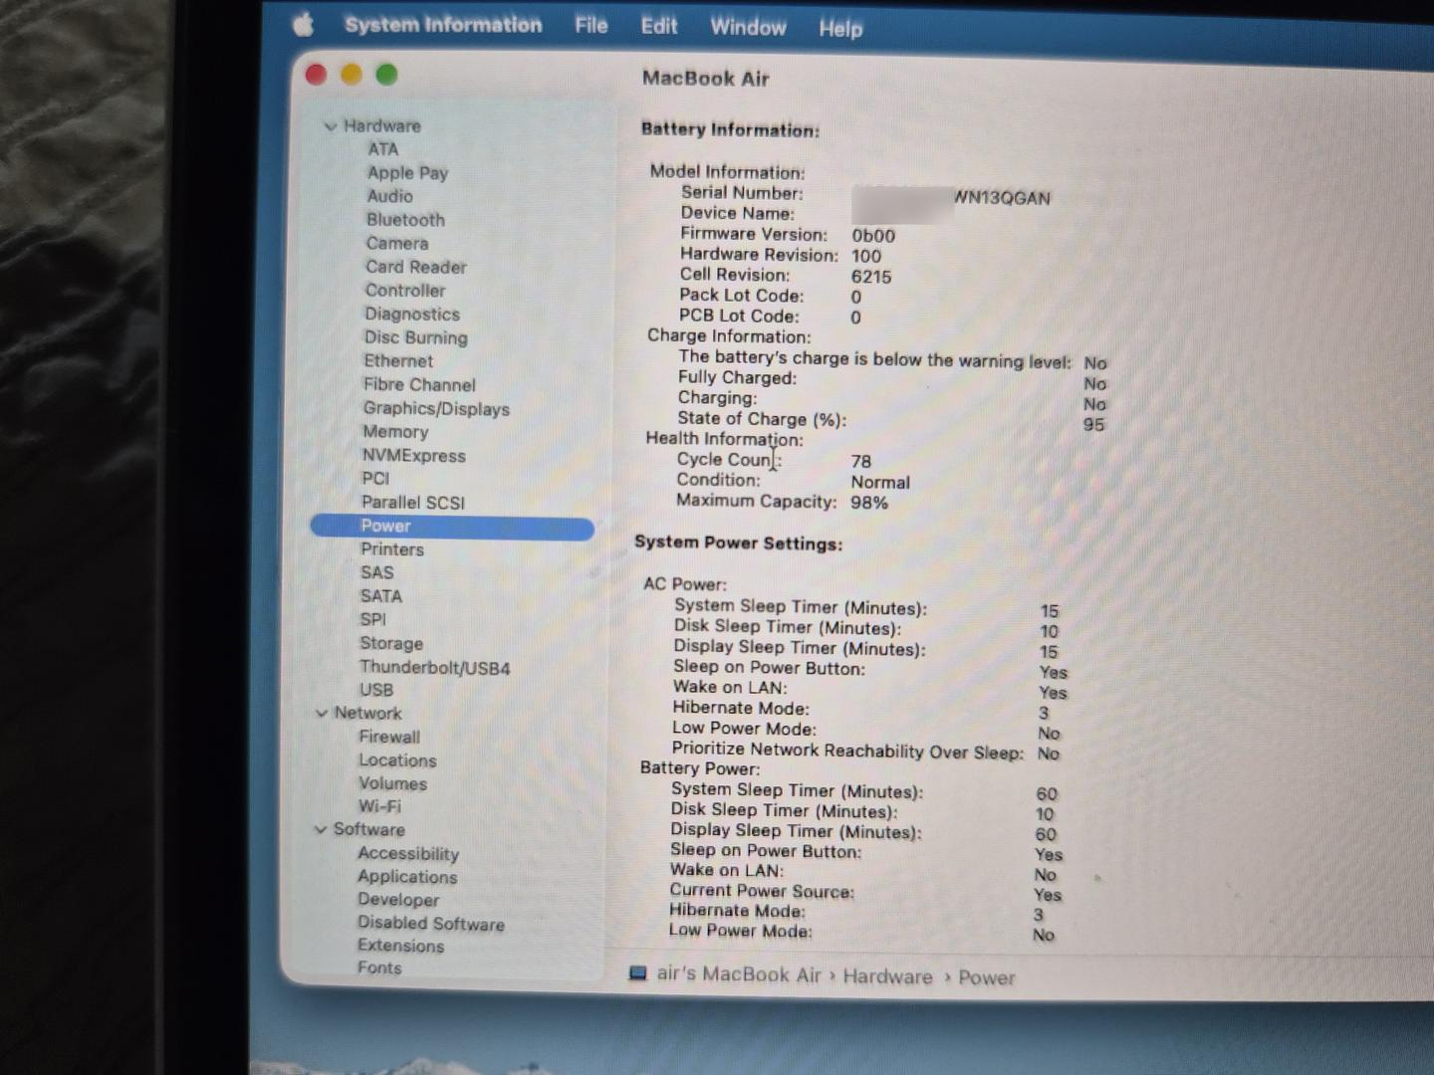Select Volumes under Network
The image size is (1434, 1075).
click(x=392, y=784)
